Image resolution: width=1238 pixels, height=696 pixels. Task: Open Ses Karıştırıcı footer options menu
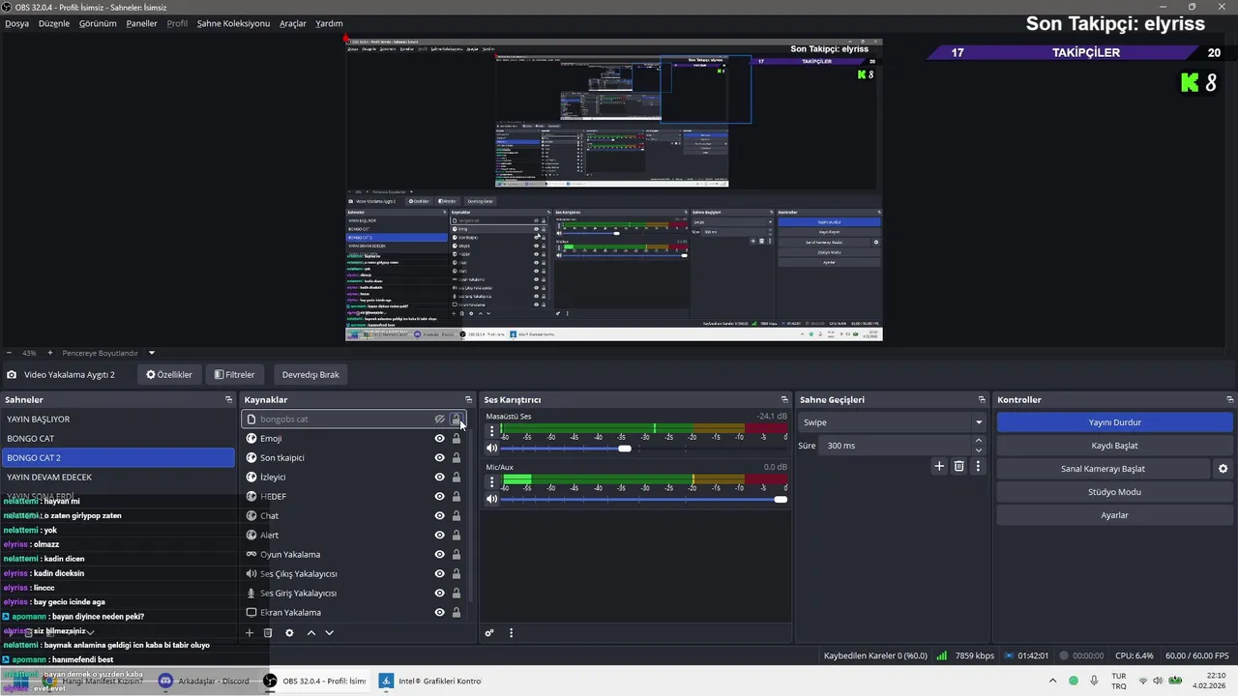511,633
